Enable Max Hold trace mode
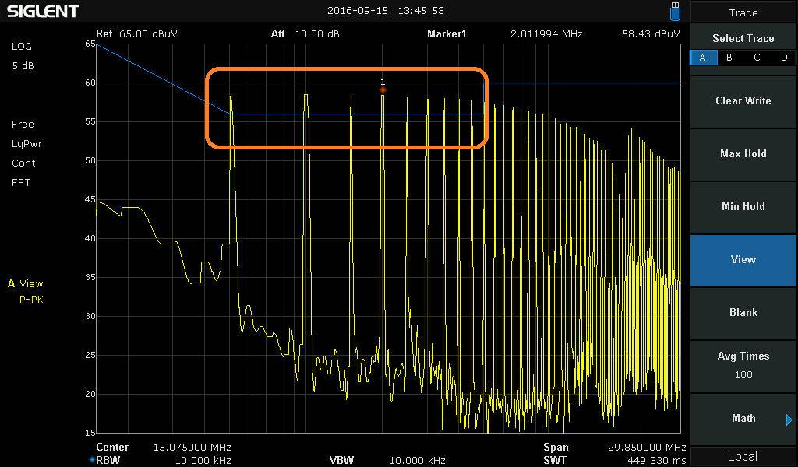 click(743, 153)
